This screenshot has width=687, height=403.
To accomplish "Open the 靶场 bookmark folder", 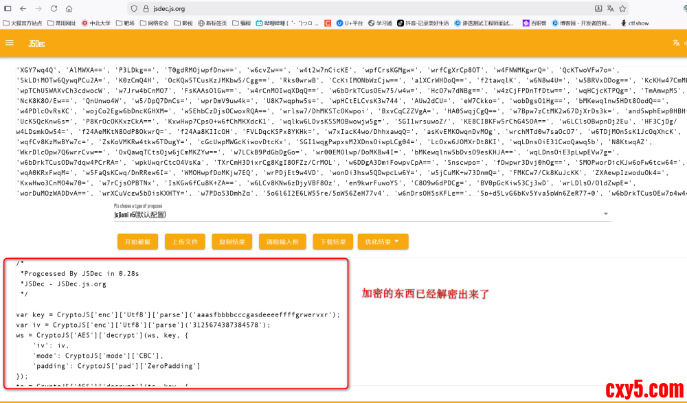I will (125, 23).
